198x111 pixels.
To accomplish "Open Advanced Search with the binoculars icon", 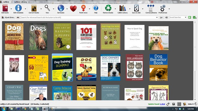I will pyautogui.click(x=18, y=17).
